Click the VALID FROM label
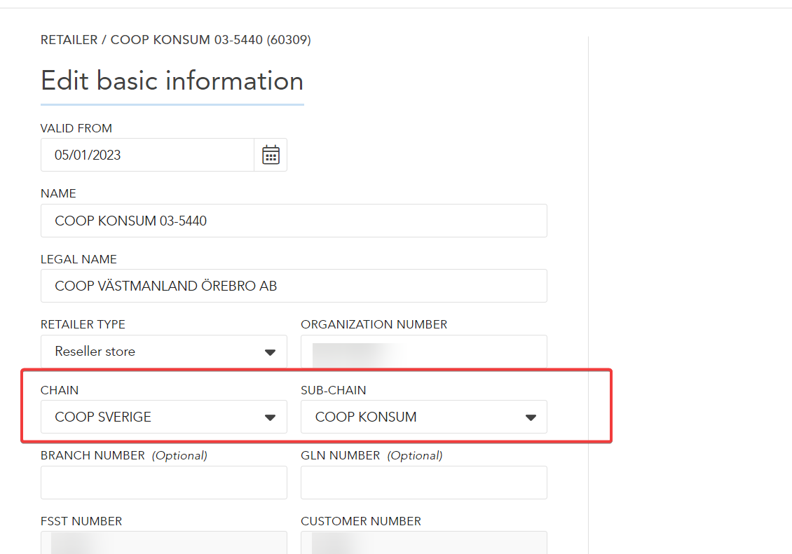Viewport: 792px width, 554px height. point(76,128)
